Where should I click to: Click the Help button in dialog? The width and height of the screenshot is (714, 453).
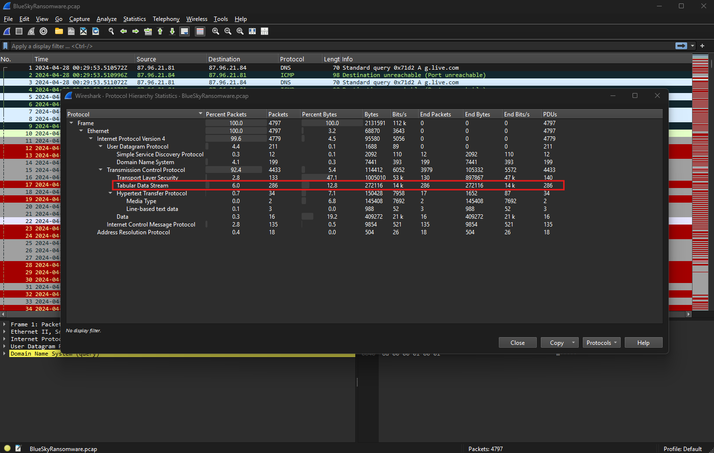click(x=643, y=343)
